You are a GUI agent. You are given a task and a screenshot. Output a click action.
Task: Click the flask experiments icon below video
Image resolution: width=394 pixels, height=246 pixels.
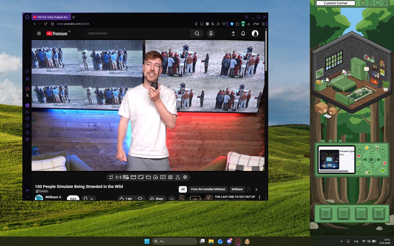click(x=178, y=177)
